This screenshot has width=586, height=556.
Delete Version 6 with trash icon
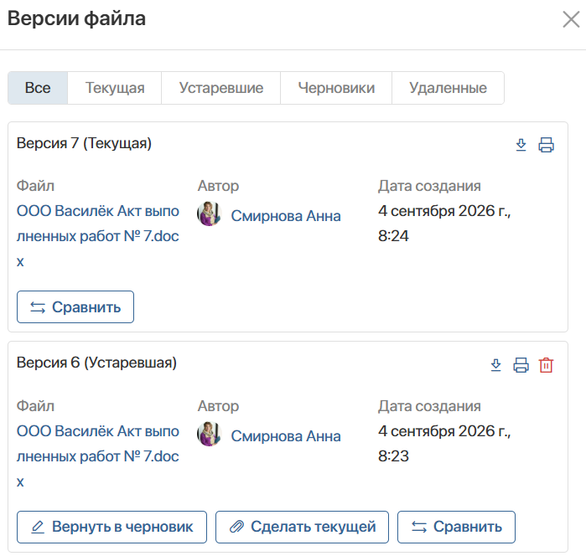(546, 365)
